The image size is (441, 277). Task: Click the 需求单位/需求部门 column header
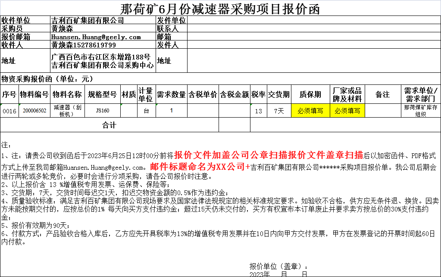421,94
